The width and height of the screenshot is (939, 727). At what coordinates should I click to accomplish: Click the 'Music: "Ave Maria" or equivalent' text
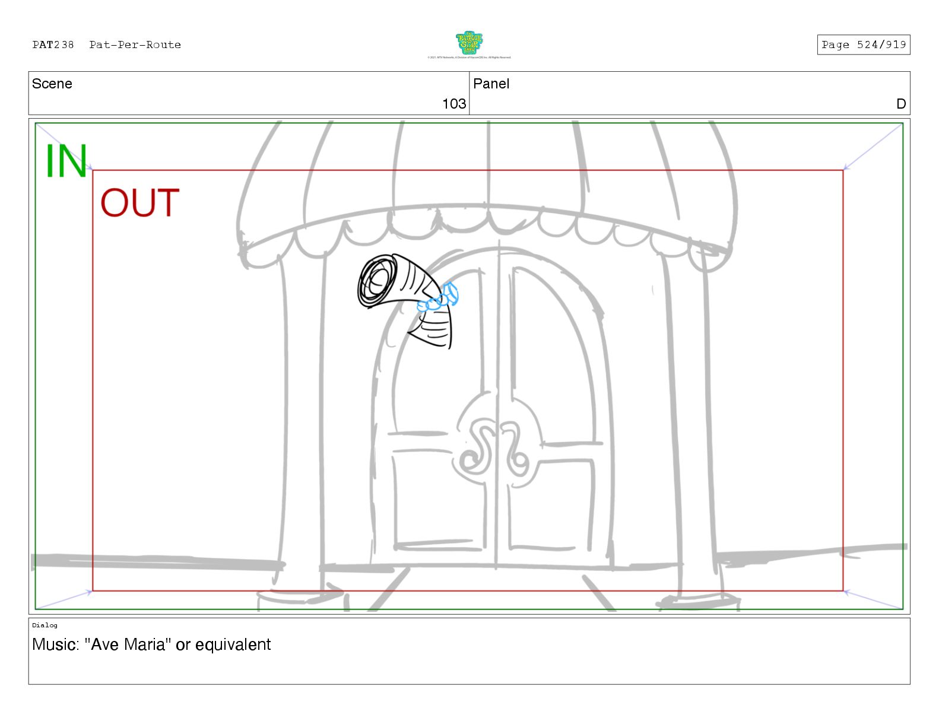point(151,645)
